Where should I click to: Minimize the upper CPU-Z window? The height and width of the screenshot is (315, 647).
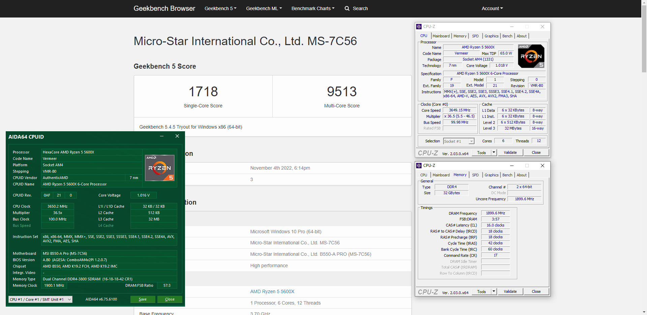click(512, 27)
